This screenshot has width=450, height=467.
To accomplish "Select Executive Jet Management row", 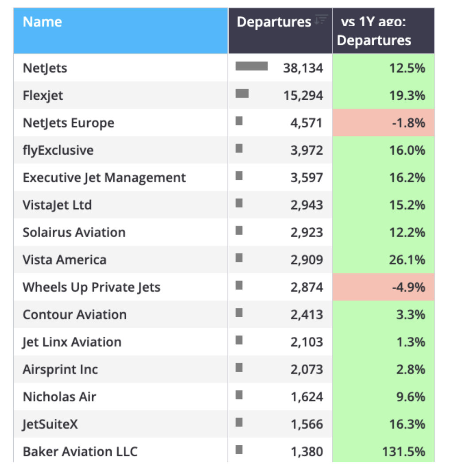I will coord(104,178).
